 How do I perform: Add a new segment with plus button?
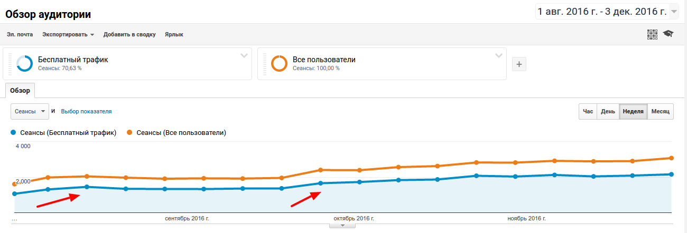[x=519, y=64]
